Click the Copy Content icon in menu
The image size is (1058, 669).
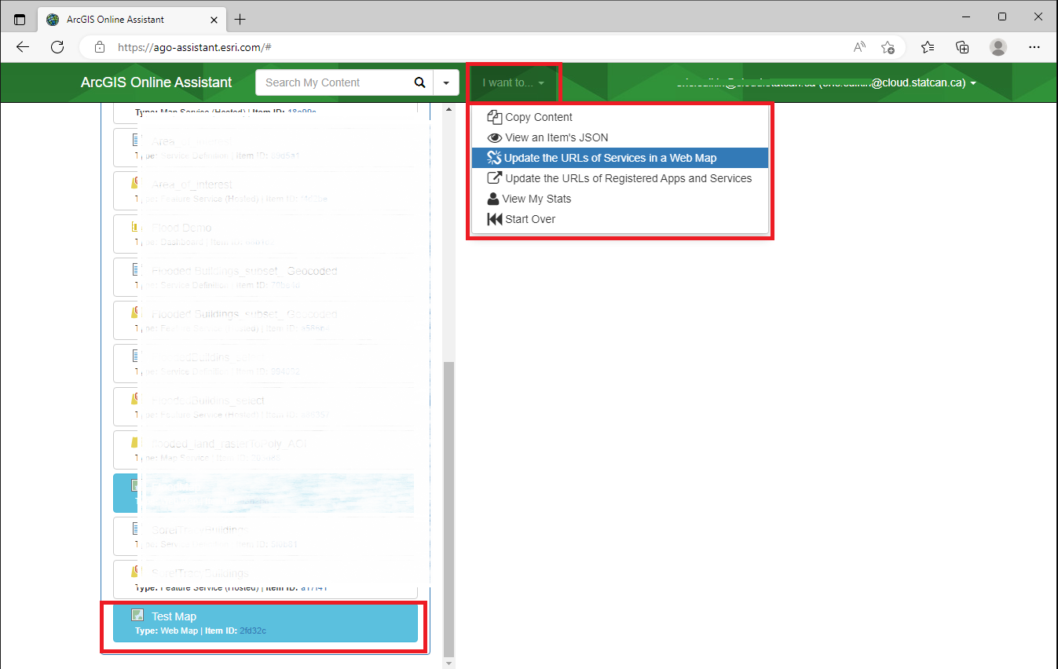click(x=494, y=117)
